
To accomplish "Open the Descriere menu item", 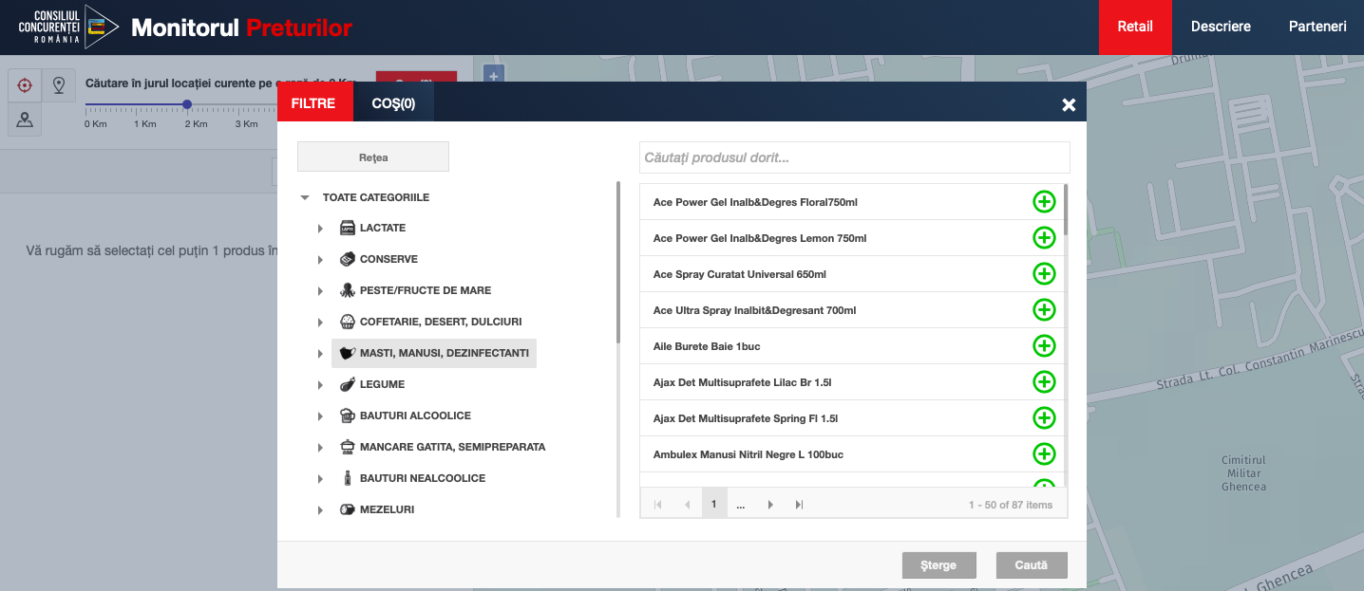I will (x=1221, y=27).
